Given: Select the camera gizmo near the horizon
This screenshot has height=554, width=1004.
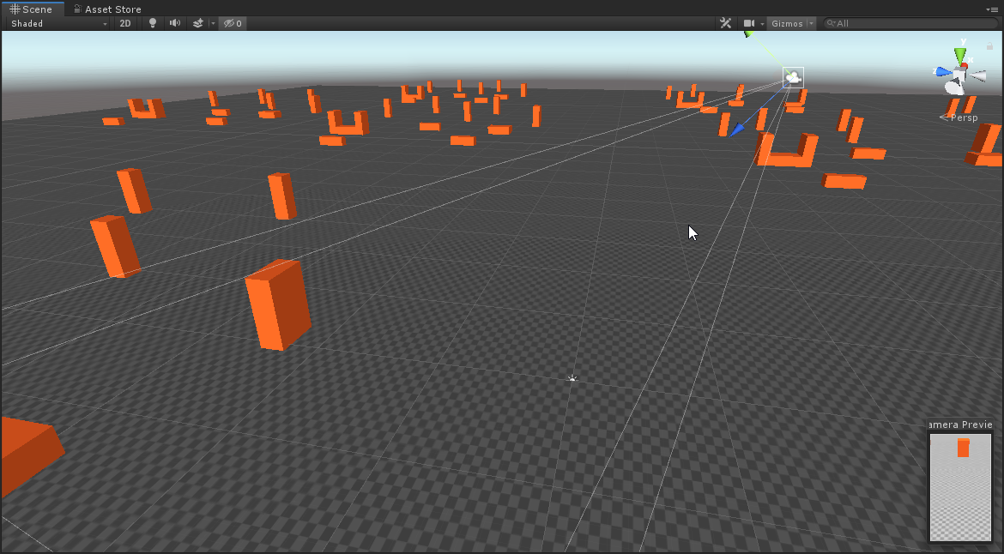Looking at the screenshot, I should tap(791, 77).
